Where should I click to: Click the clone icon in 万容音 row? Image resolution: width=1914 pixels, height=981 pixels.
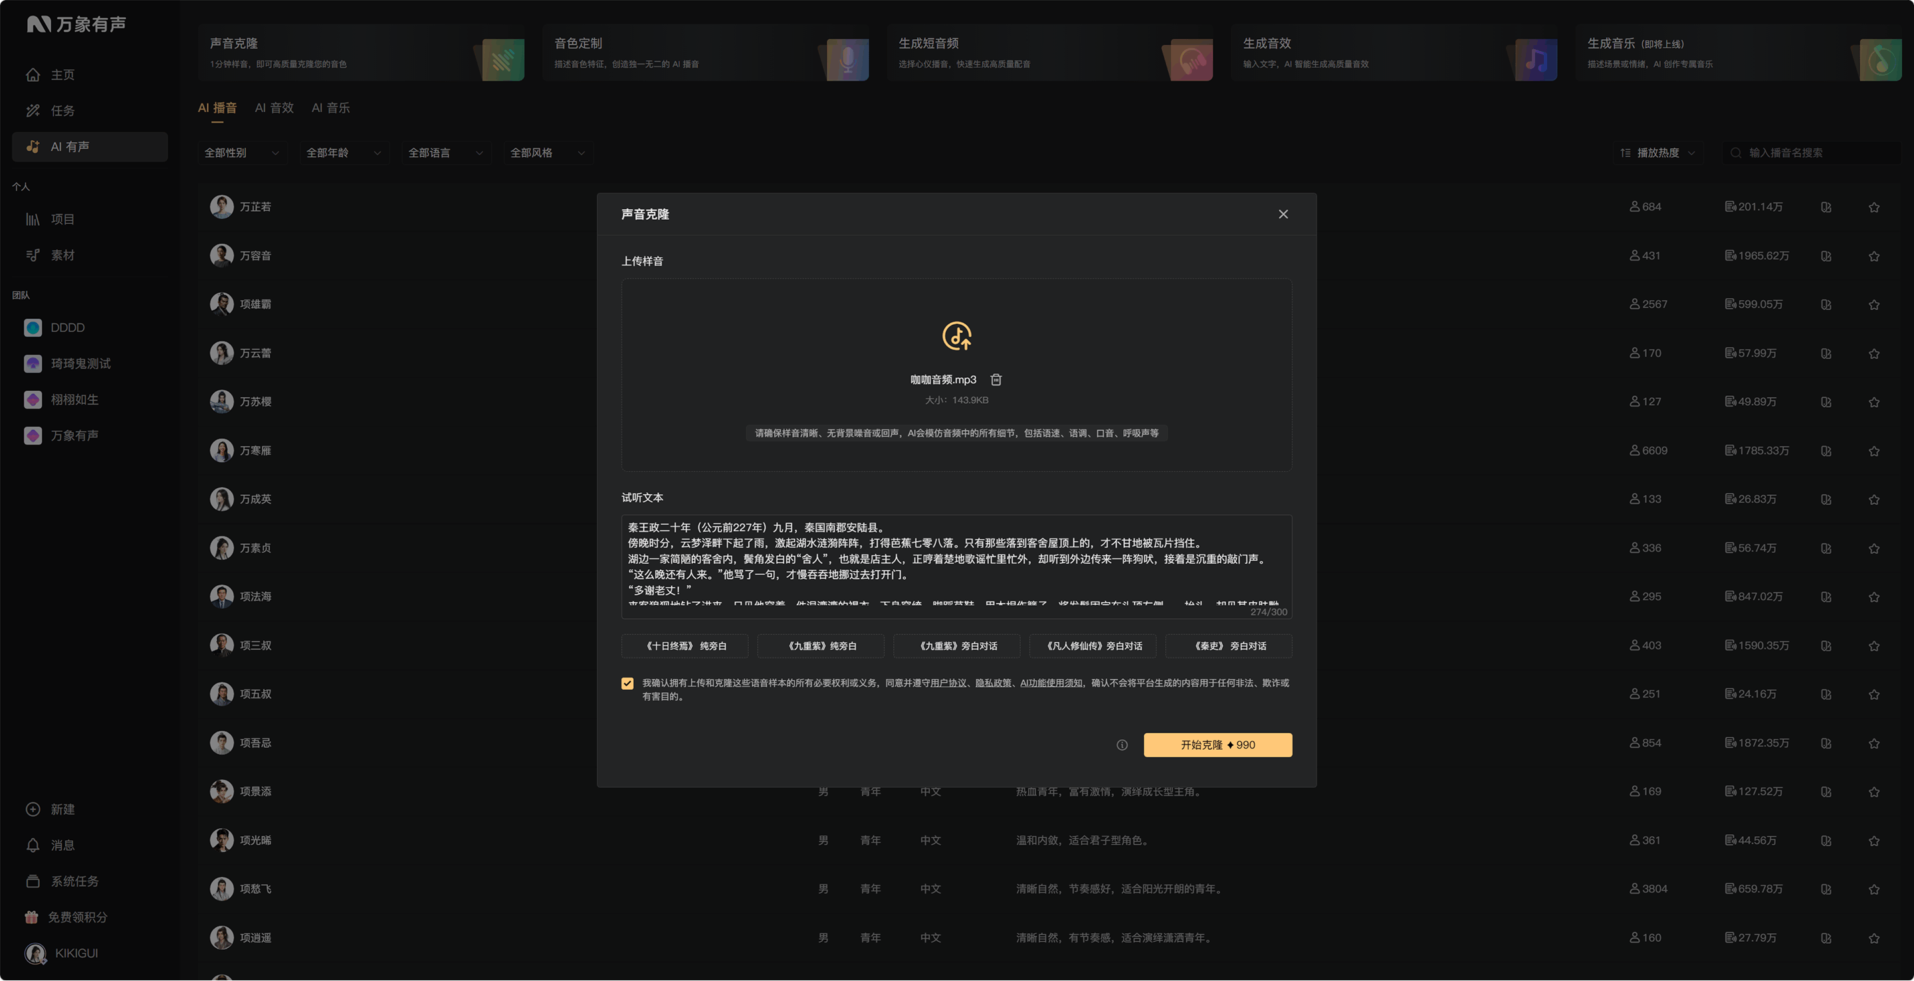(x=1826, y=256)
